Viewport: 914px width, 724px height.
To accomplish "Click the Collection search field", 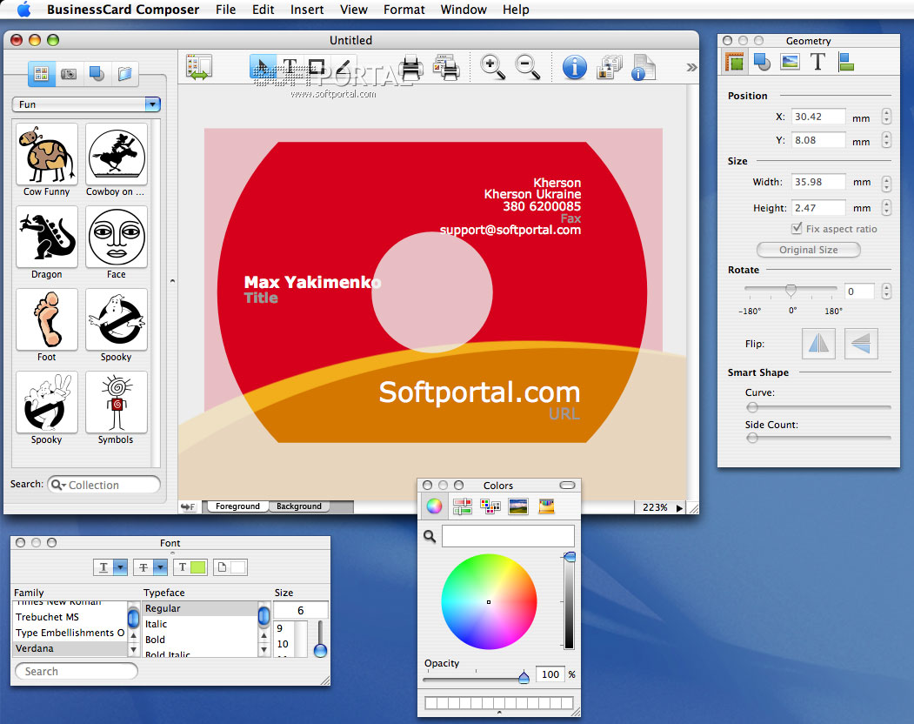I will click(103, 485).
